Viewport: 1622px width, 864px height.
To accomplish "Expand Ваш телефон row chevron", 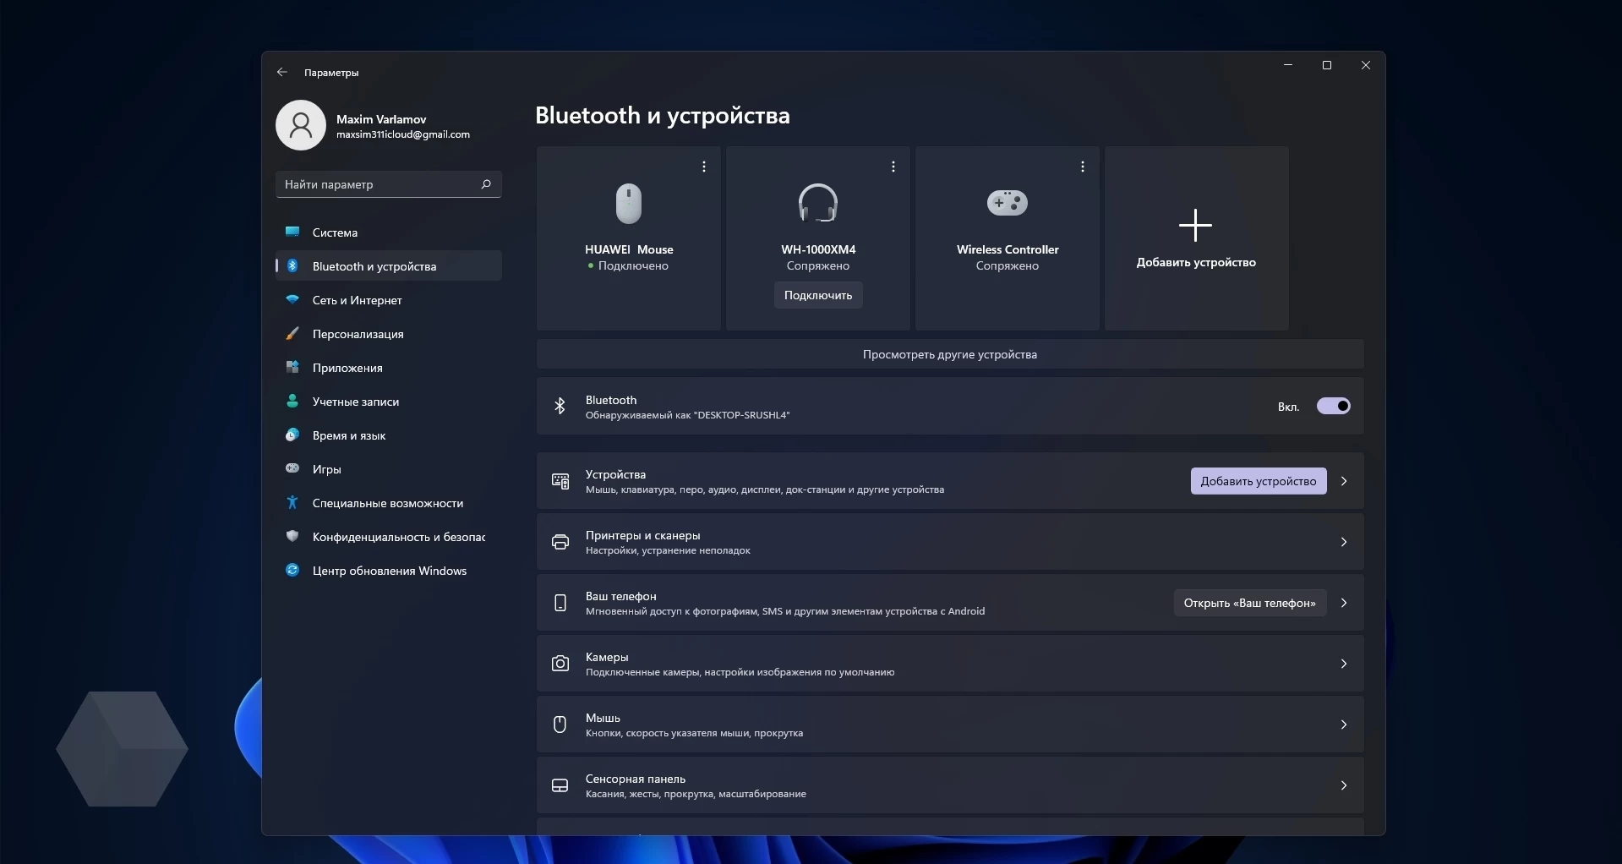I will pyautogui.click(x=1344, y=603).
